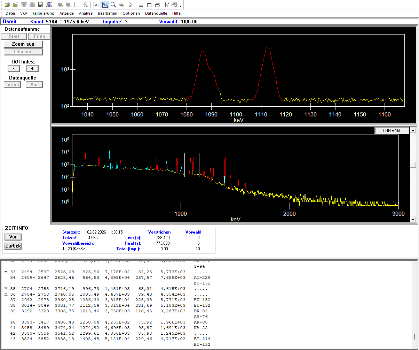Expand the Optionen menu

pyautogui.click(x=131, y=13)
